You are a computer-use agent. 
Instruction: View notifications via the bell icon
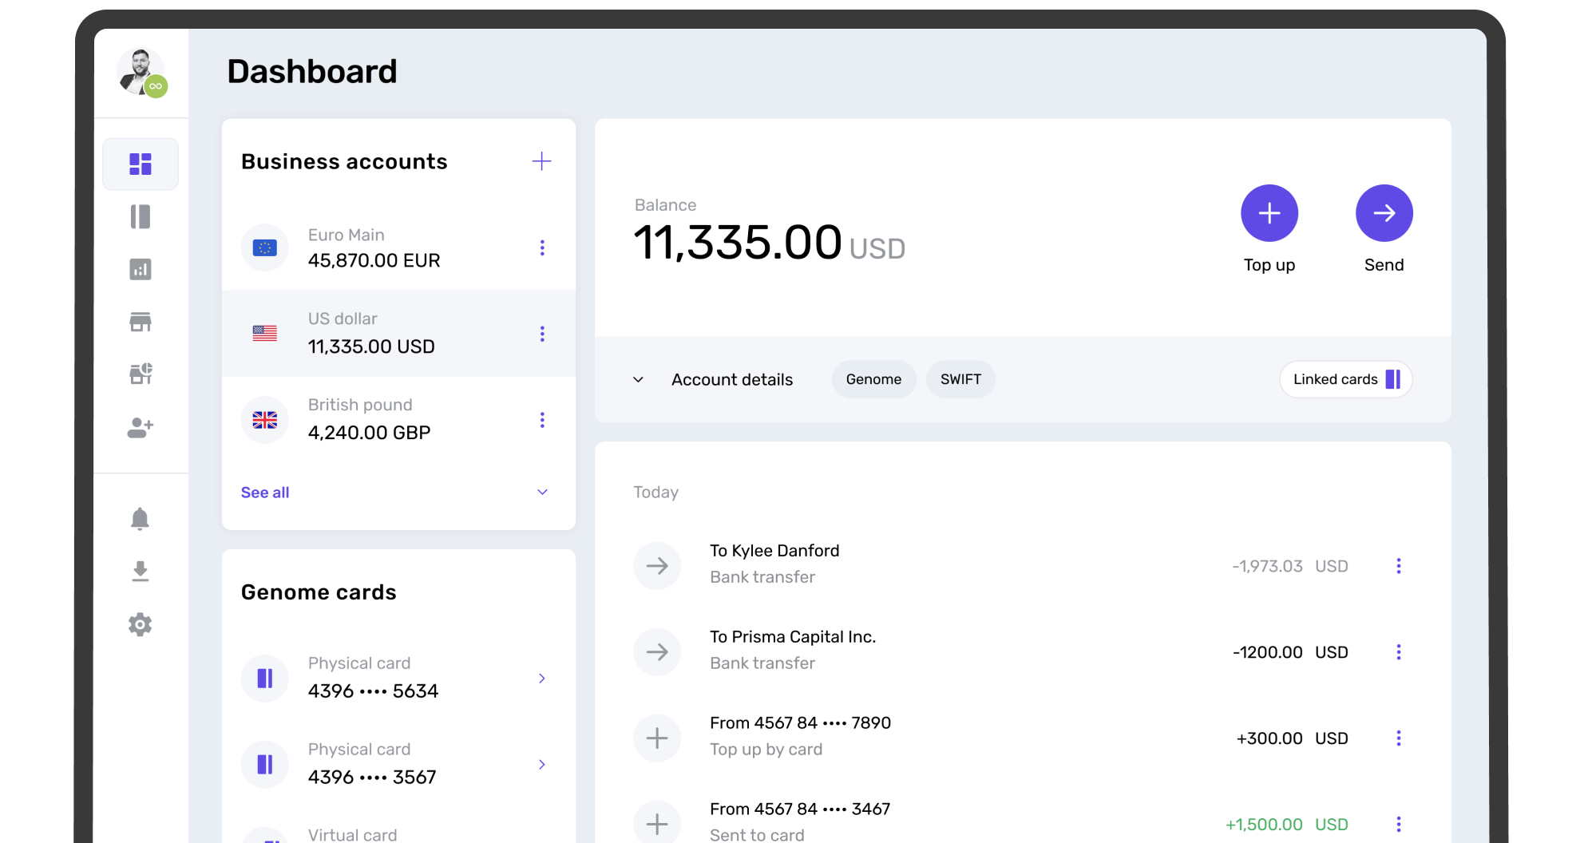(141, 519)
